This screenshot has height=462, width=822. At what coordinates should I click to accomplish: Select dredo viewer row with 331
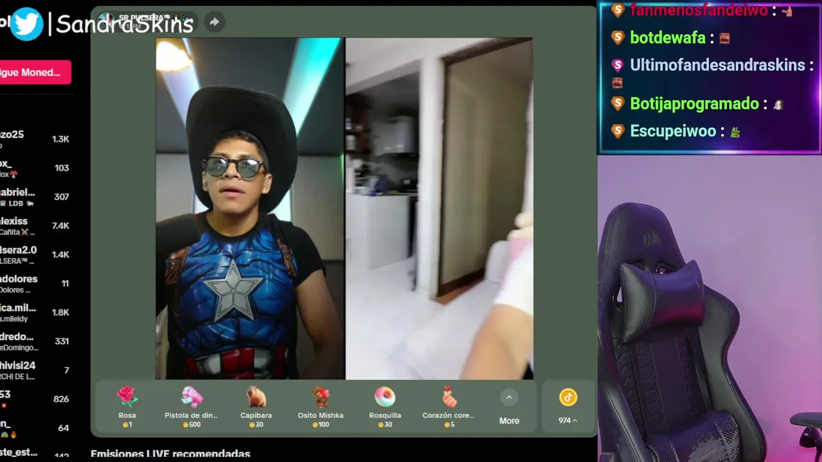(x=35, y=341)
